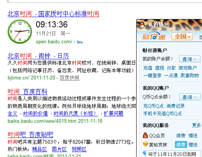Click the open.baidu.com/ green URL text
202x157 pixels.
point(54,42)
